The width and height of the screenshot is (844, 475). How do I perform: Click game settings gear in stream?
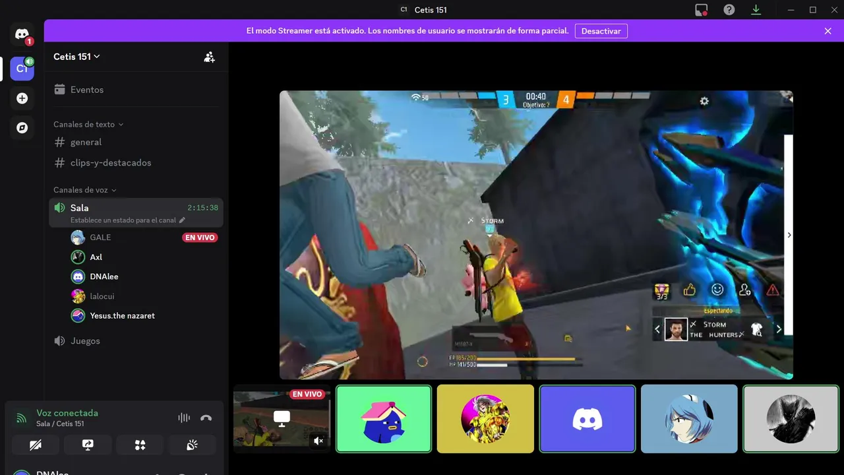point(704,101)
